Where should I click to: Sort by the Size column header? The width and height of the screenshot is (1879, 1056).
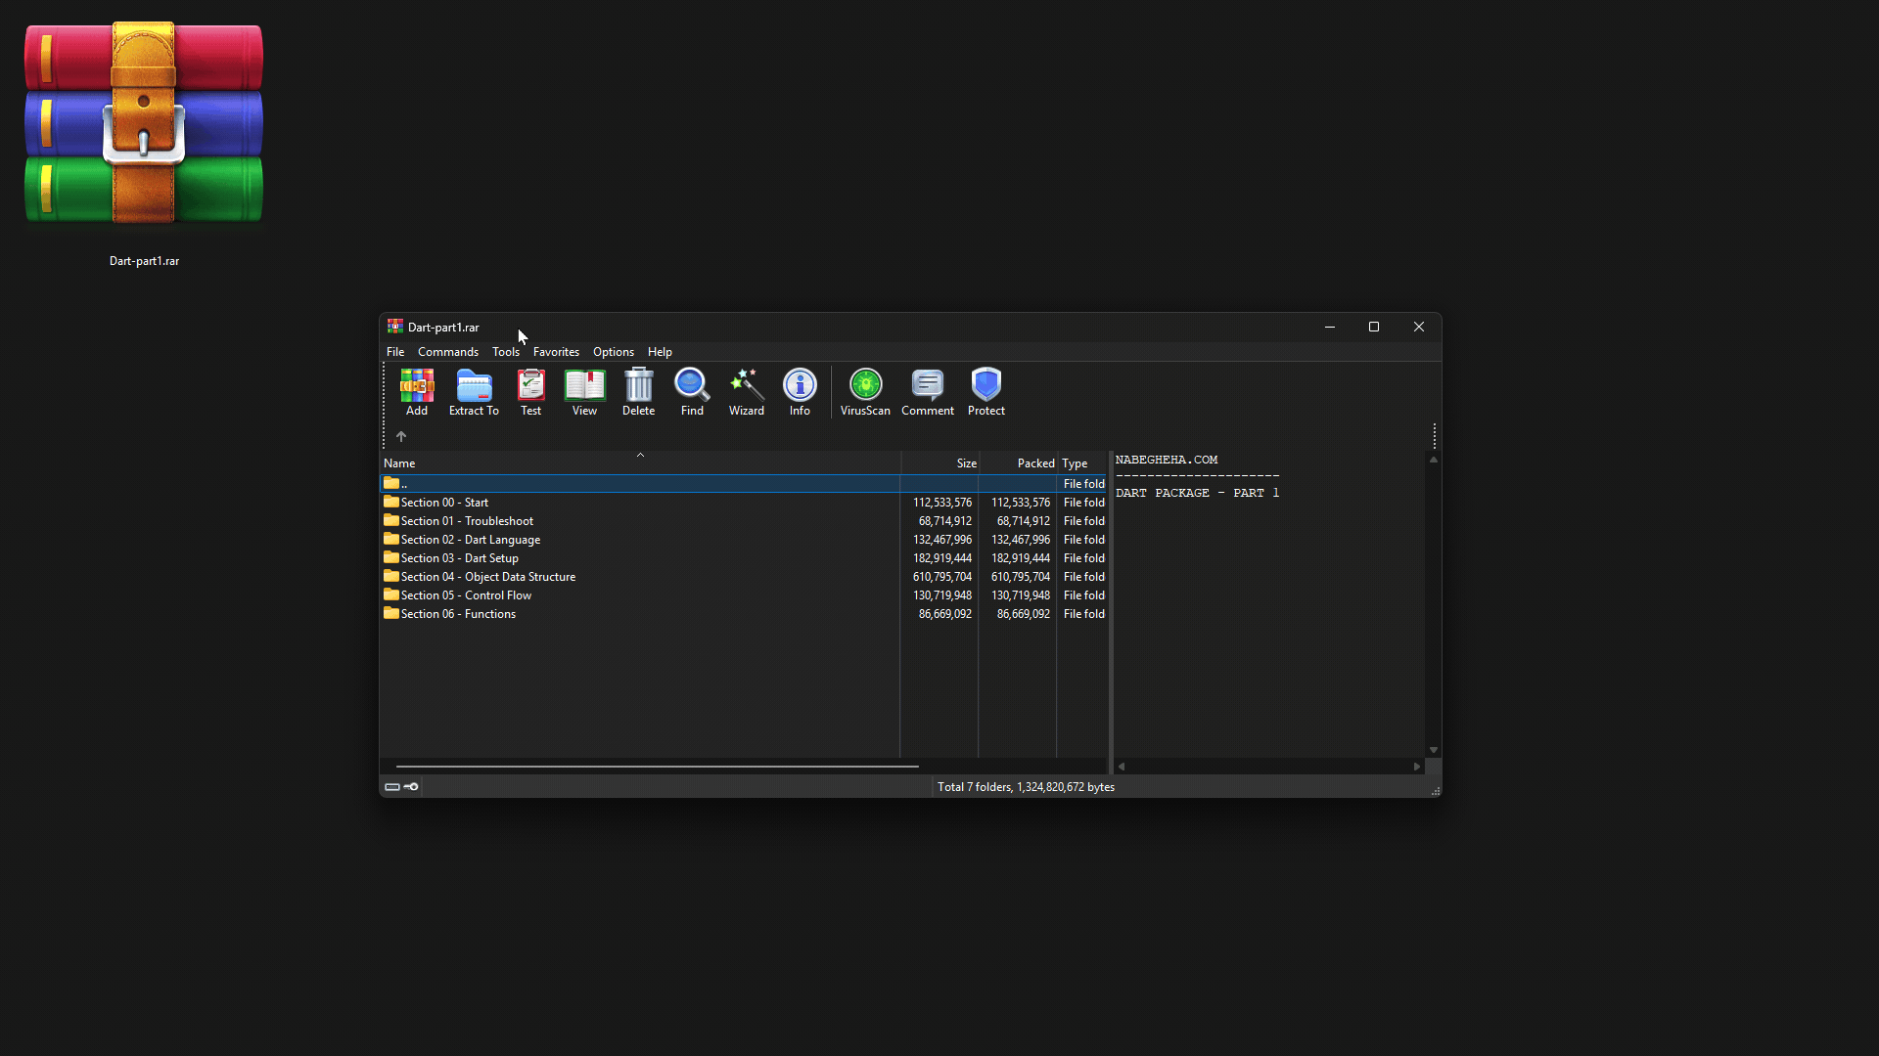tap(939, 463)
